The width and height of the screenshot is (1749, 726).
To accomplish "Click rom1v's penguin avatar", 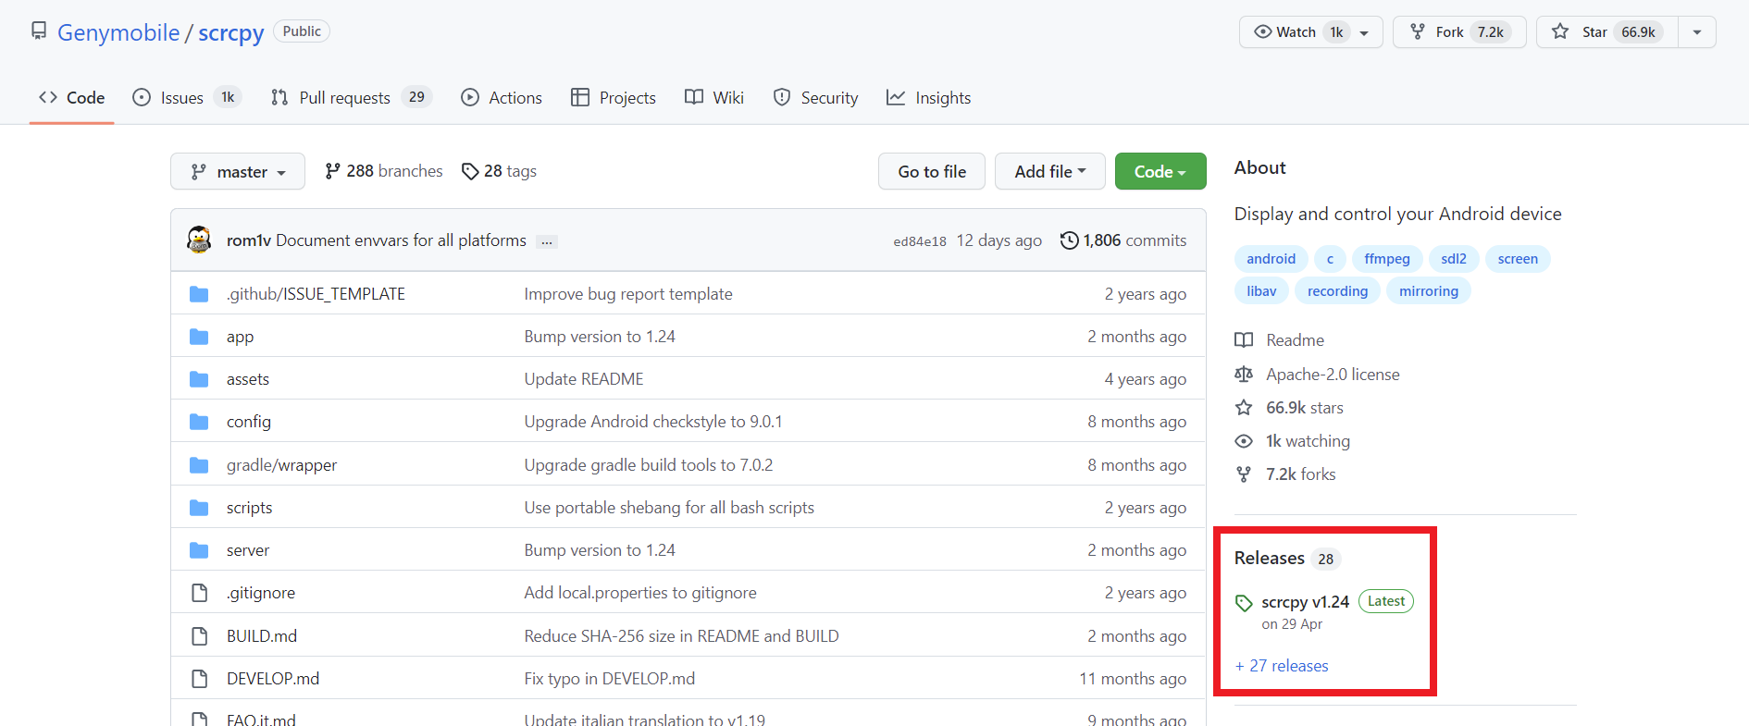I will pos(199,240).
